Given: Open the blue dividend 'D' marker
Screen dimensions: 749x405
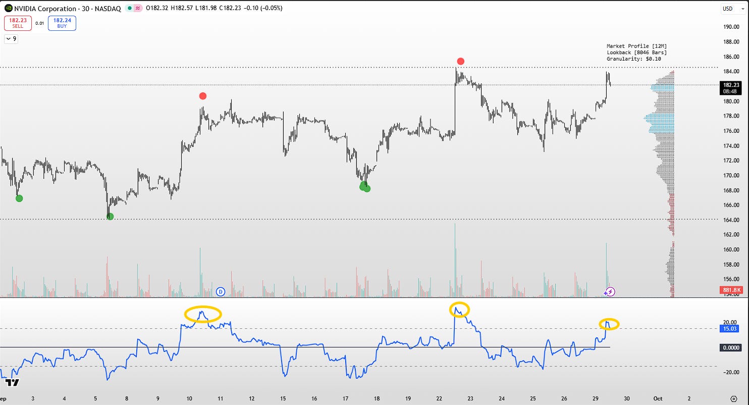Looking at the screenshot, I should point(220,291).
